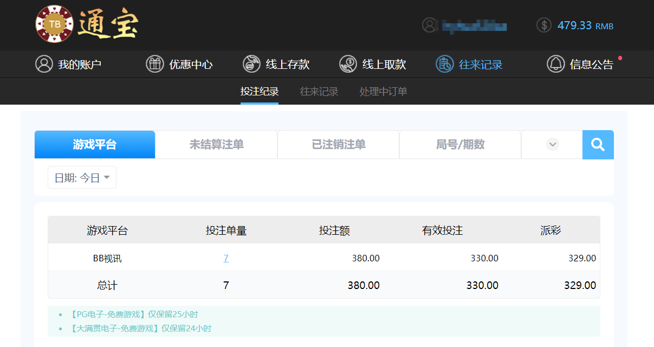Switch to the 往来记录 tab

click(x=319, y=91)
